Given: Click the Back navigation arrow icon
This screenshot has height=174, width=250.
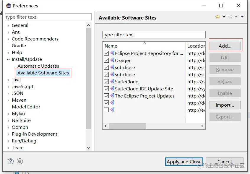Looking at the screenshot, I should coord(217,17).
